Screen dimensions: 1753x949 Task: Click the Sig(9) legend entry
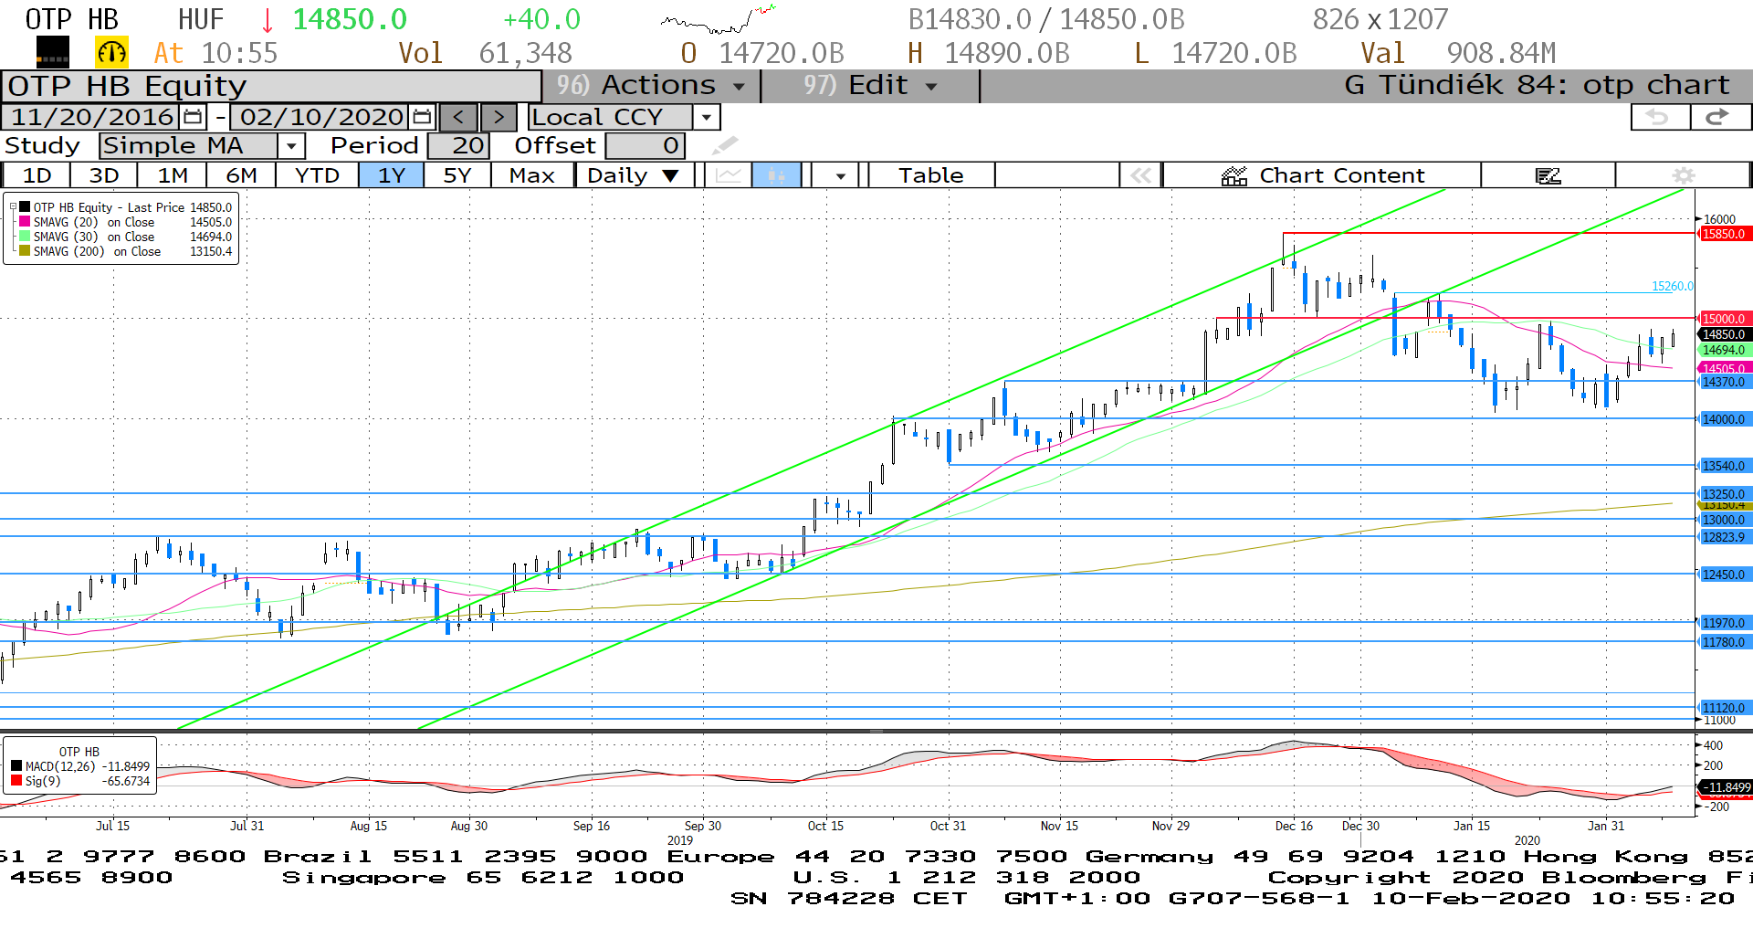click(43, 781)
